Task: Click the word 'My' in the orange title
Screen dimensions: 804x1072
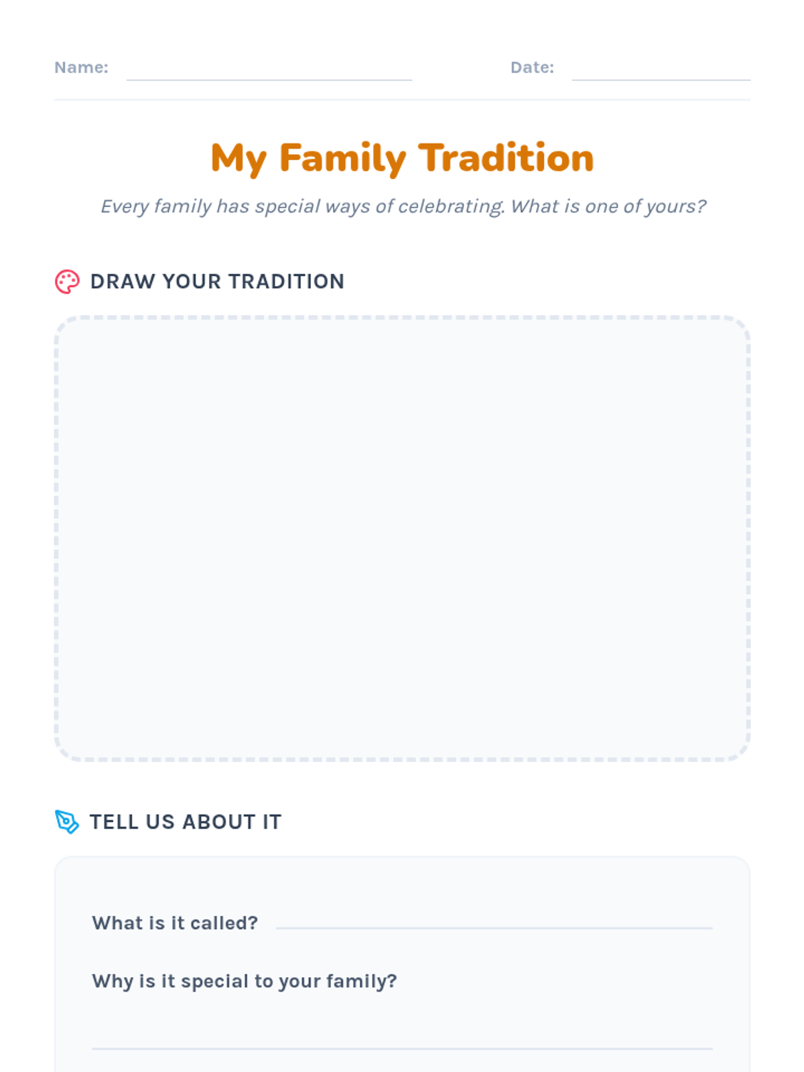Action: 239,159
